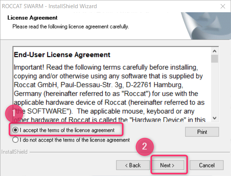
Task: Click the "Please read the following" instruction text
Action: 71,27
